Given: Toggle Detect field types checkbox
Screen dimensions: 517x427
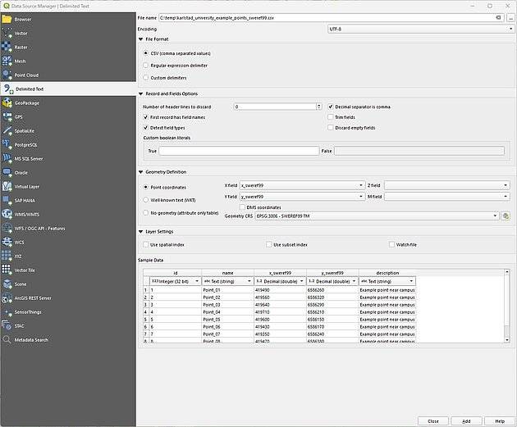Looking at the screenshot, I should coord(145,127).
